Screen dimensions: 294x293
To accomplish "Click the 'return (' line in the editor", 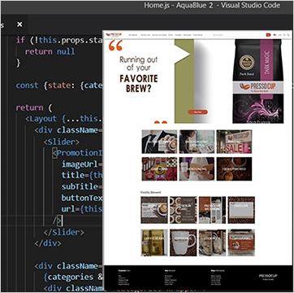I will 33,107.
